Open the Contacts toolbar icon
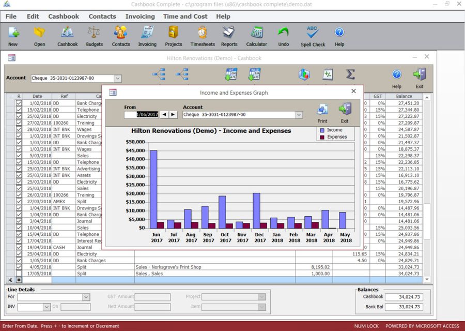465x331 pixels. click(121, 33)
